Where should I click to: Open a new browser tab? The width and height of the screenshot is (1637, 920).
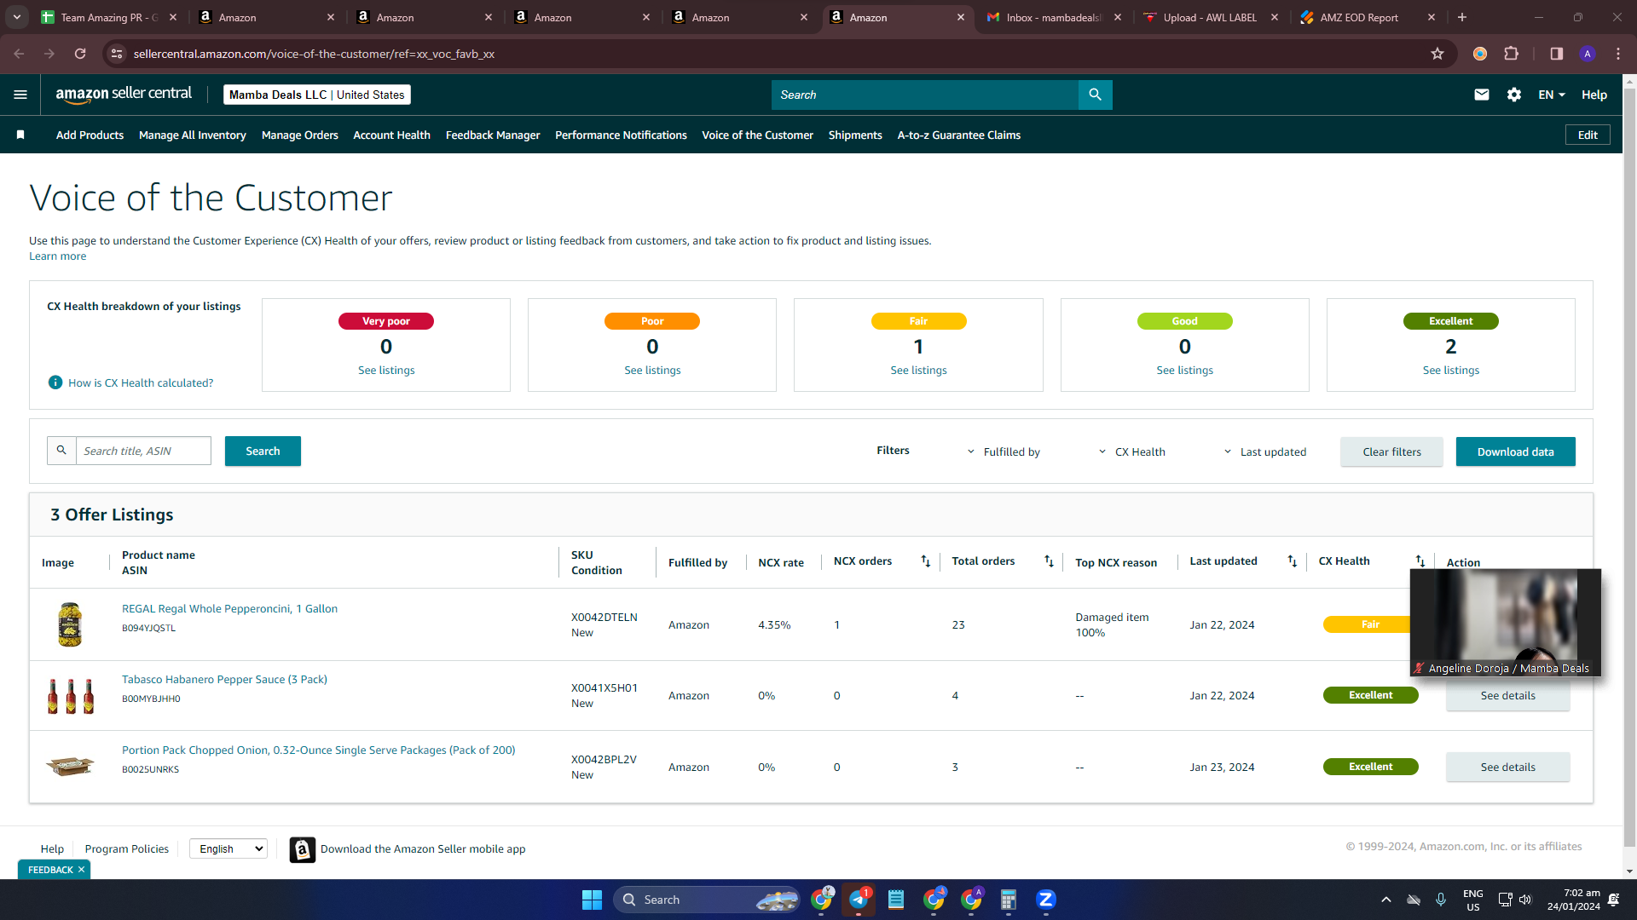[x=1462, y=17]
